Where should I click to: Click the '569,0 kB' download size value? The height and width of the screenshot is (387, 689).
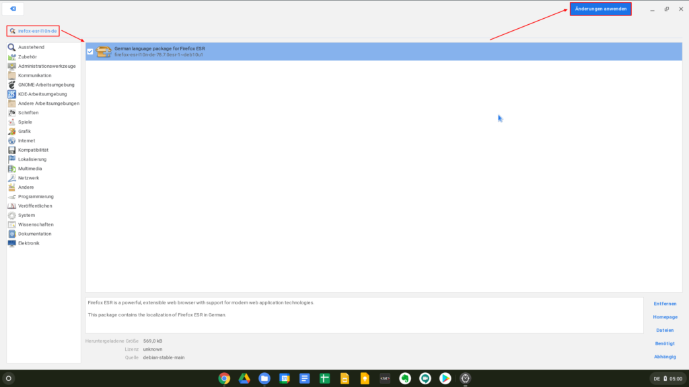click(153, 341)
